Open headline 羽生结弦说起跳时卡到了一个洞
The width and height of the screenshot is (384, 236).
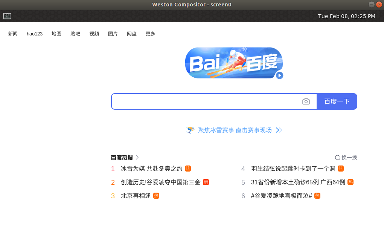click(x=293, y=169)
